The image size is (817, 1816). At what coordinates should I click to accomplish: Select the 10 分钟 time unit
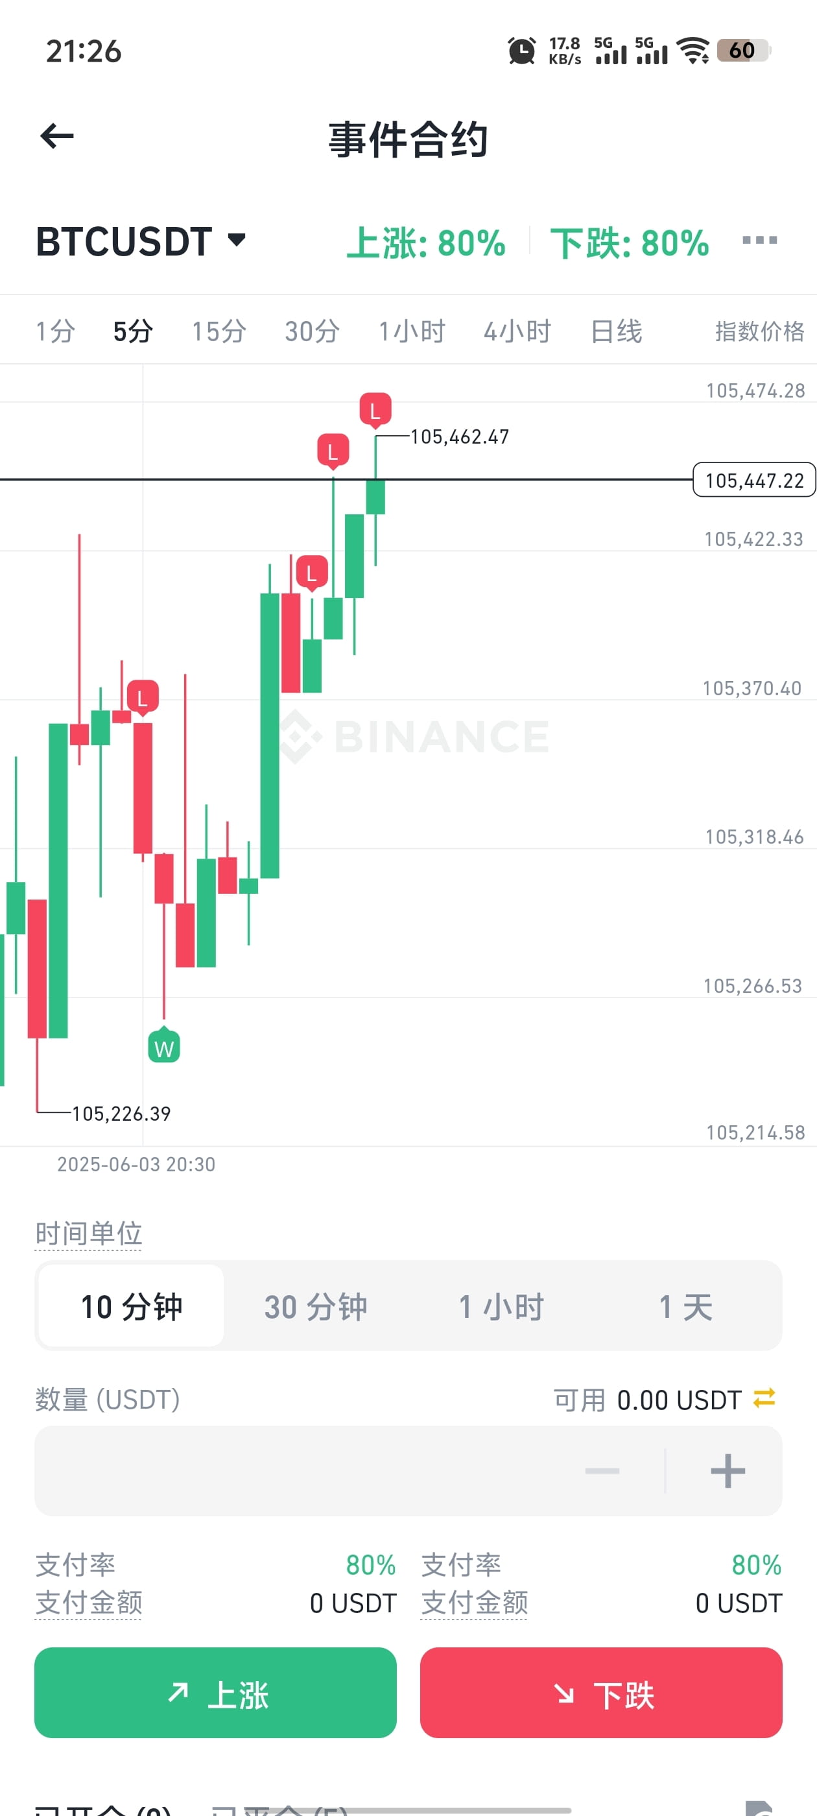click(131, 1306)
